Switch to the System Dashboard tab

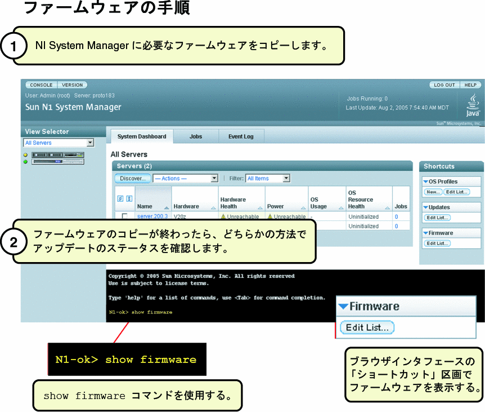[x=142, y=136]
